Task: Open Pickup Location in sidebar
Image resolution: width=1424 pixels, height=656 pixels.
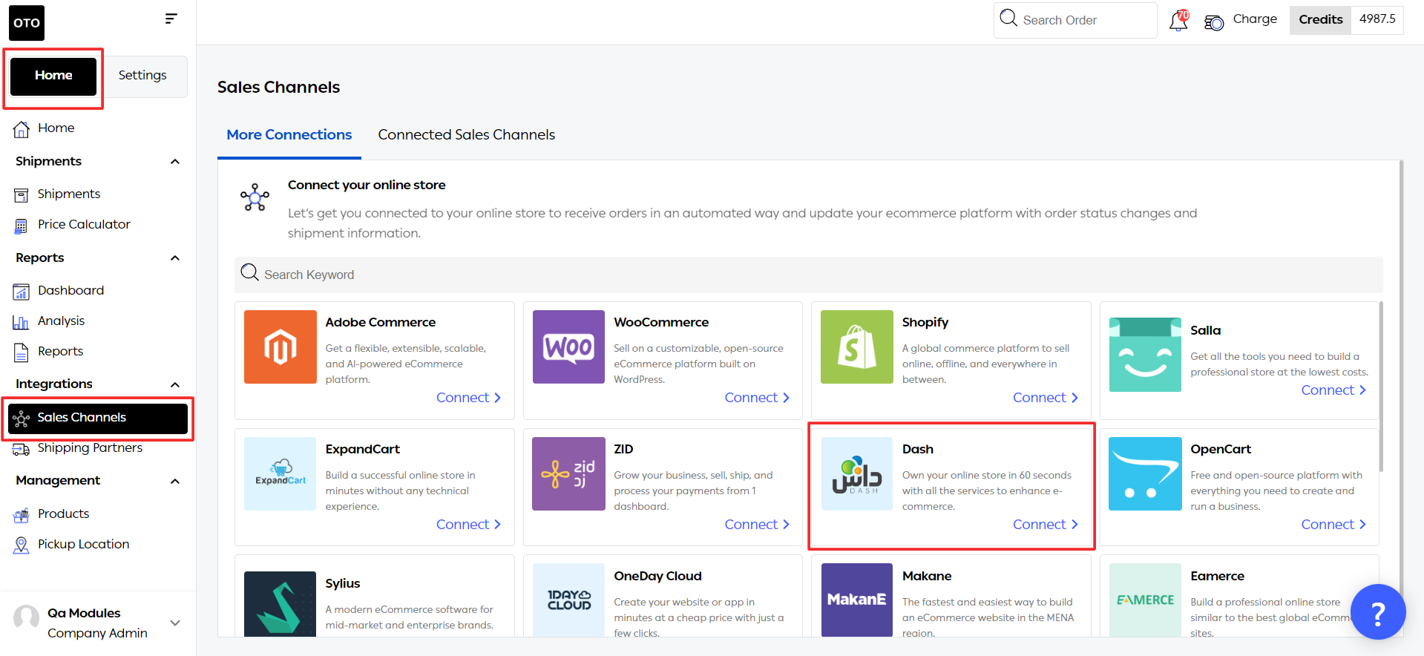Action: tap(83, 545)
